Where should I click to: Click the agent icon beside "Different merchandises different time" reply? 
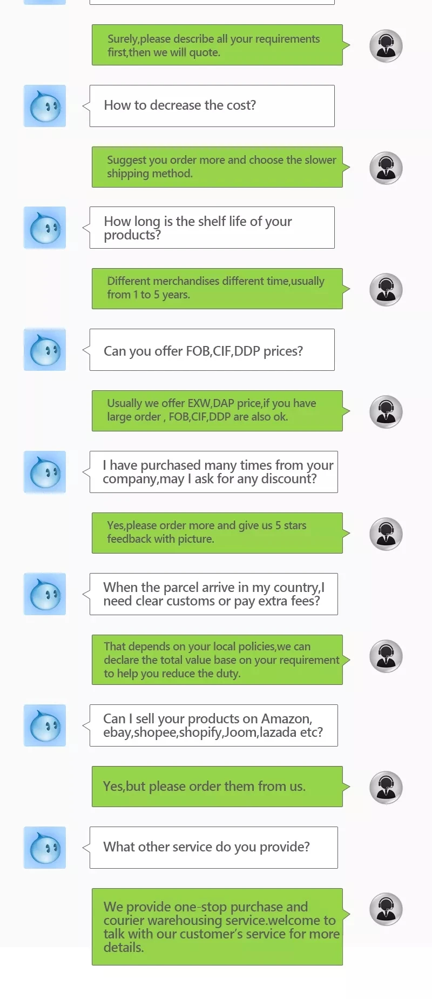[386, 290]
